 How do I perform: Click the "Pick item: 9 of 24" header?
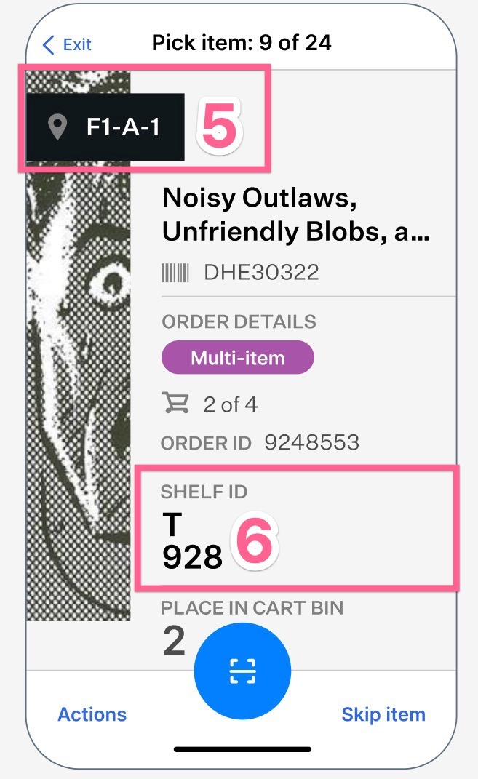point(242,43)
